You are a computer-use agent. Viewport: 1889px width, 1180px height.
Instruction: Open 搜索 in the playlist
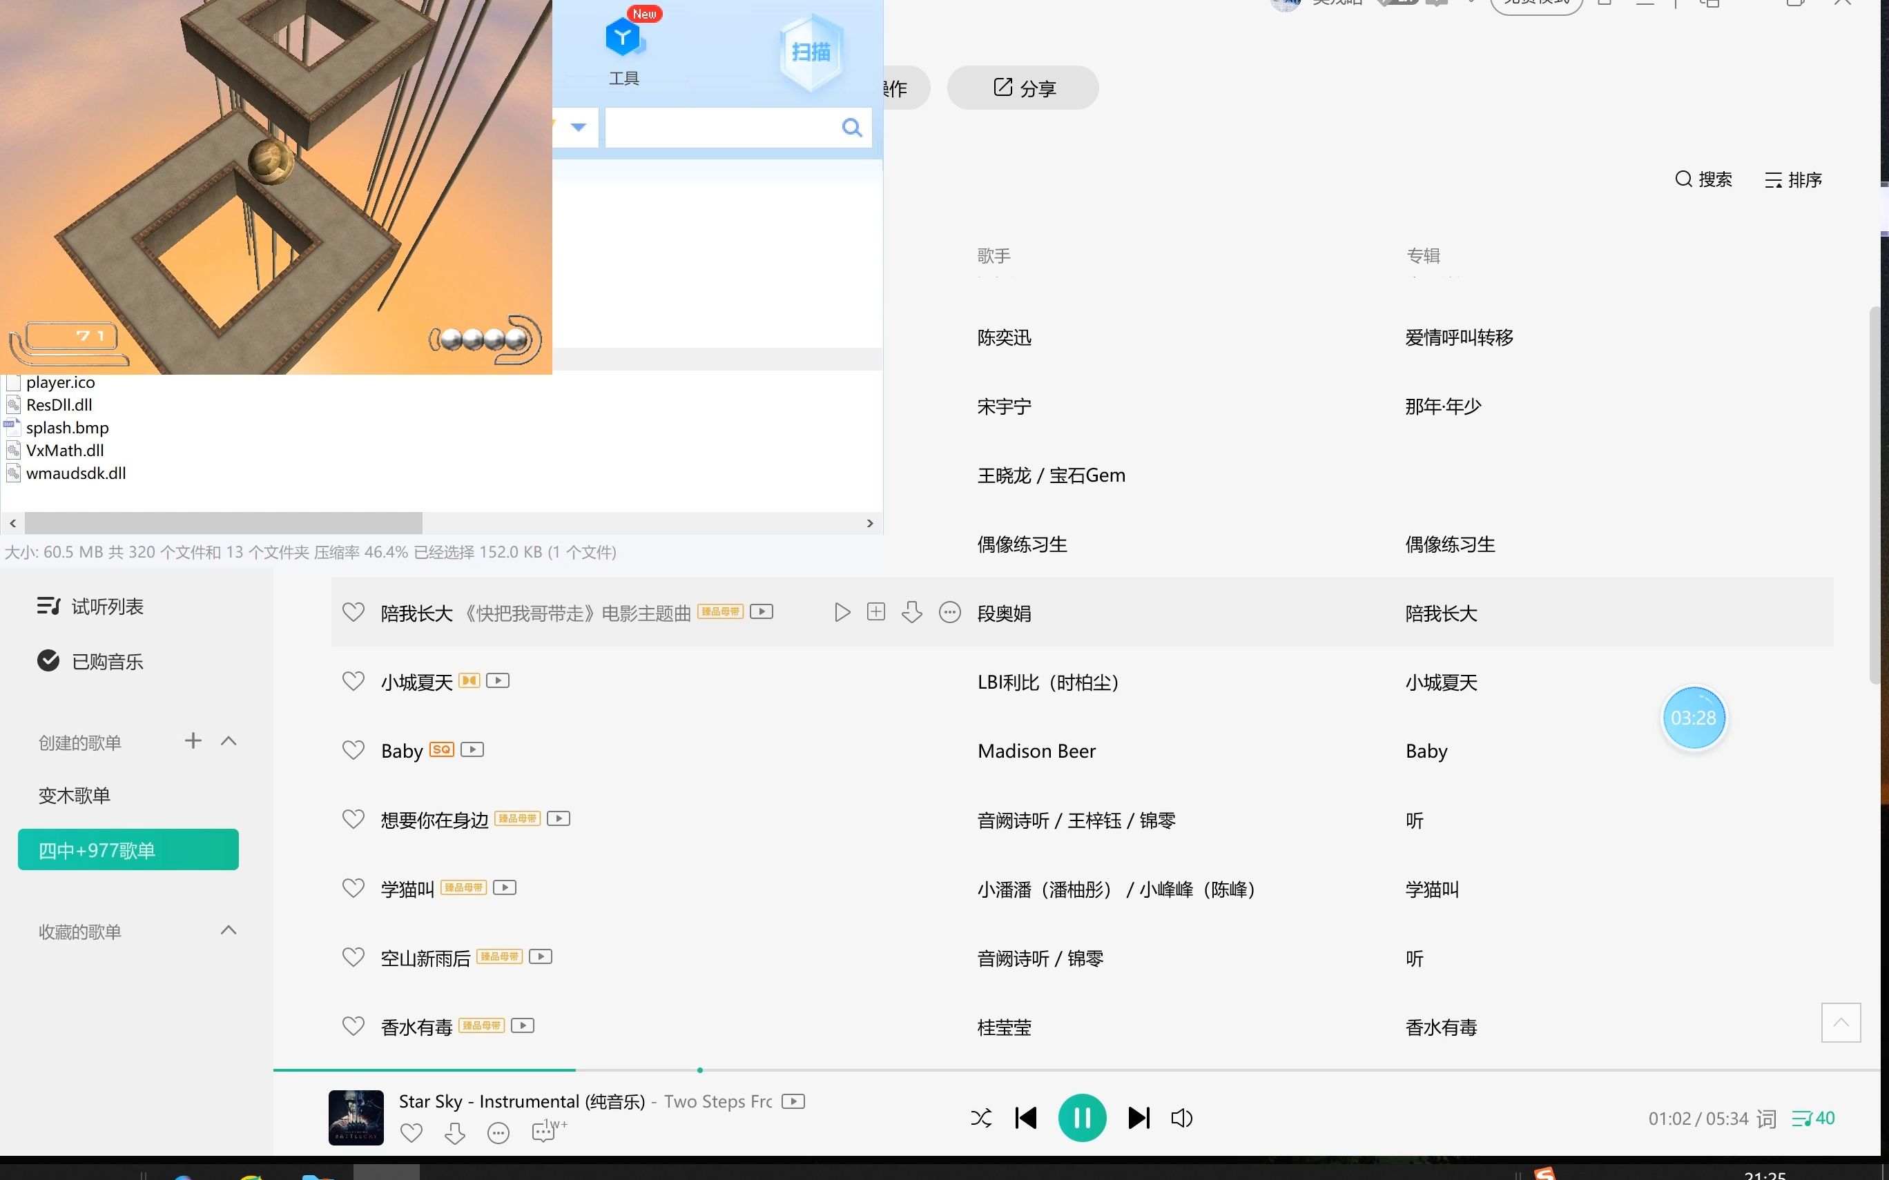pos(1704,179)
